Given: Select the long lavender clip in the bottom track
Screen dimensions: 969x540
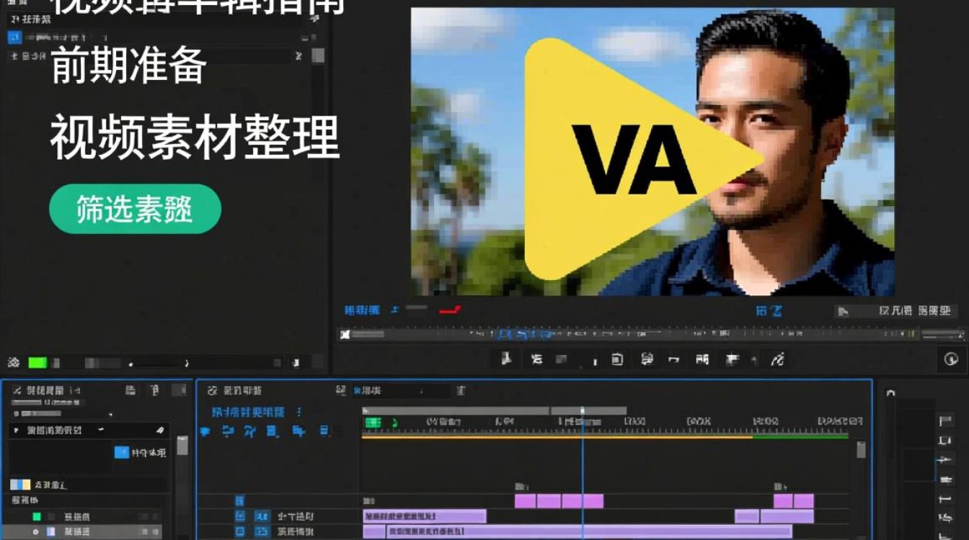Looking at the screenshot, I should tap(589, 532).
